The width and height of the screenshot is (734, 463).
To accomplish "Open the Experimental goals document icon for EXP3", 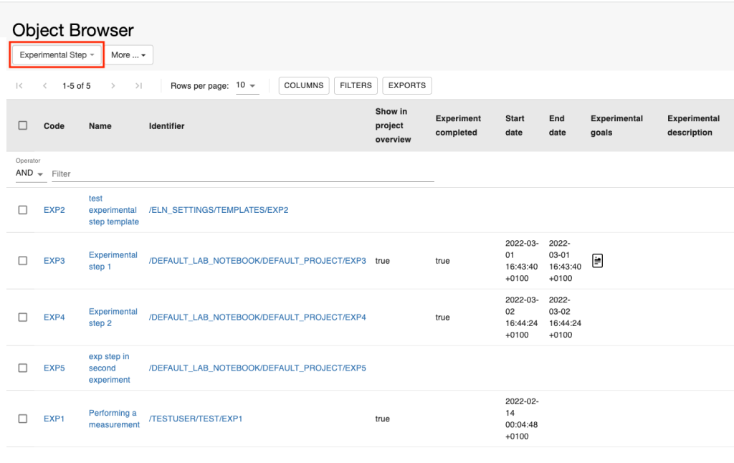I will point(597,261).
